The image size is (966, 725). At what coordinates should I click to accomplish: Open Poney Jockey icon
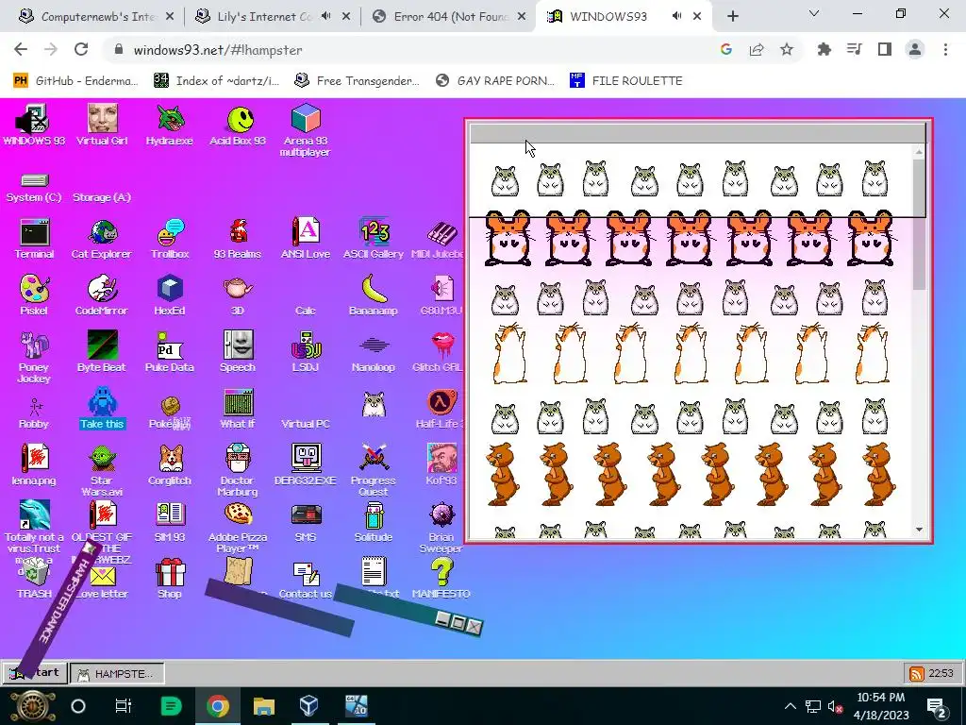click(34, 357)
